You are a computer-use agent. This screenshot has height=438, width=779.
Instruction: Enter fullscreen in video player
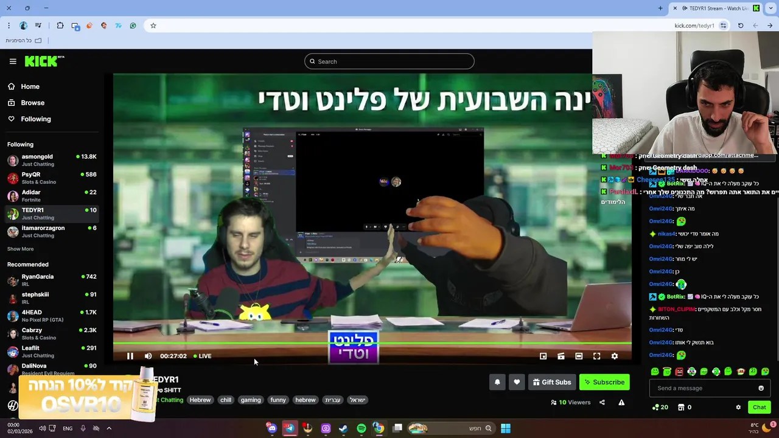tap(596, 356)
